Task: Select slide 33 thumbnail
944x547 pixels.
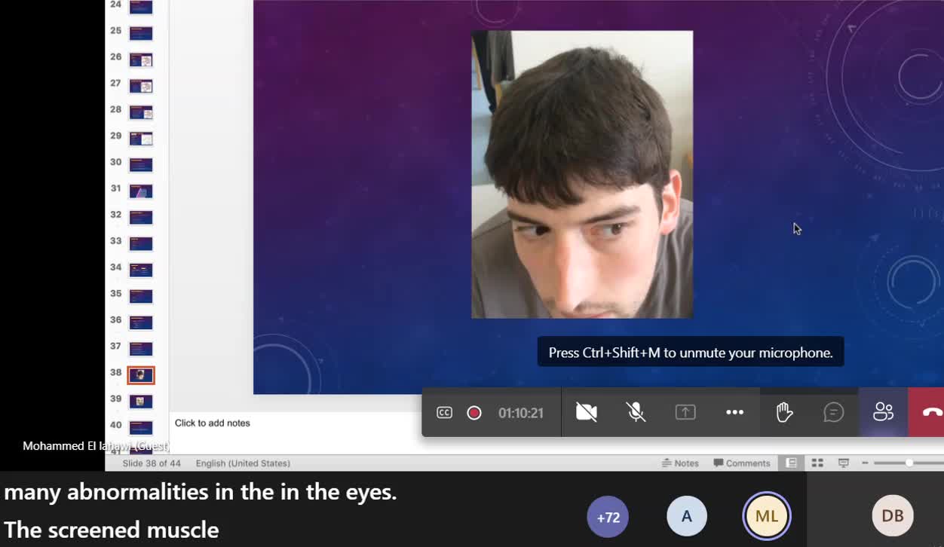Action: [x=141, y=243]
